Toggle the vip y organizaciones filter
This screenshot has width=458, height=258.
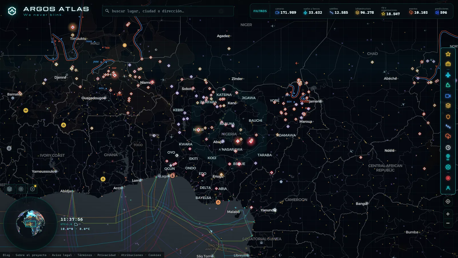[391, 11]
